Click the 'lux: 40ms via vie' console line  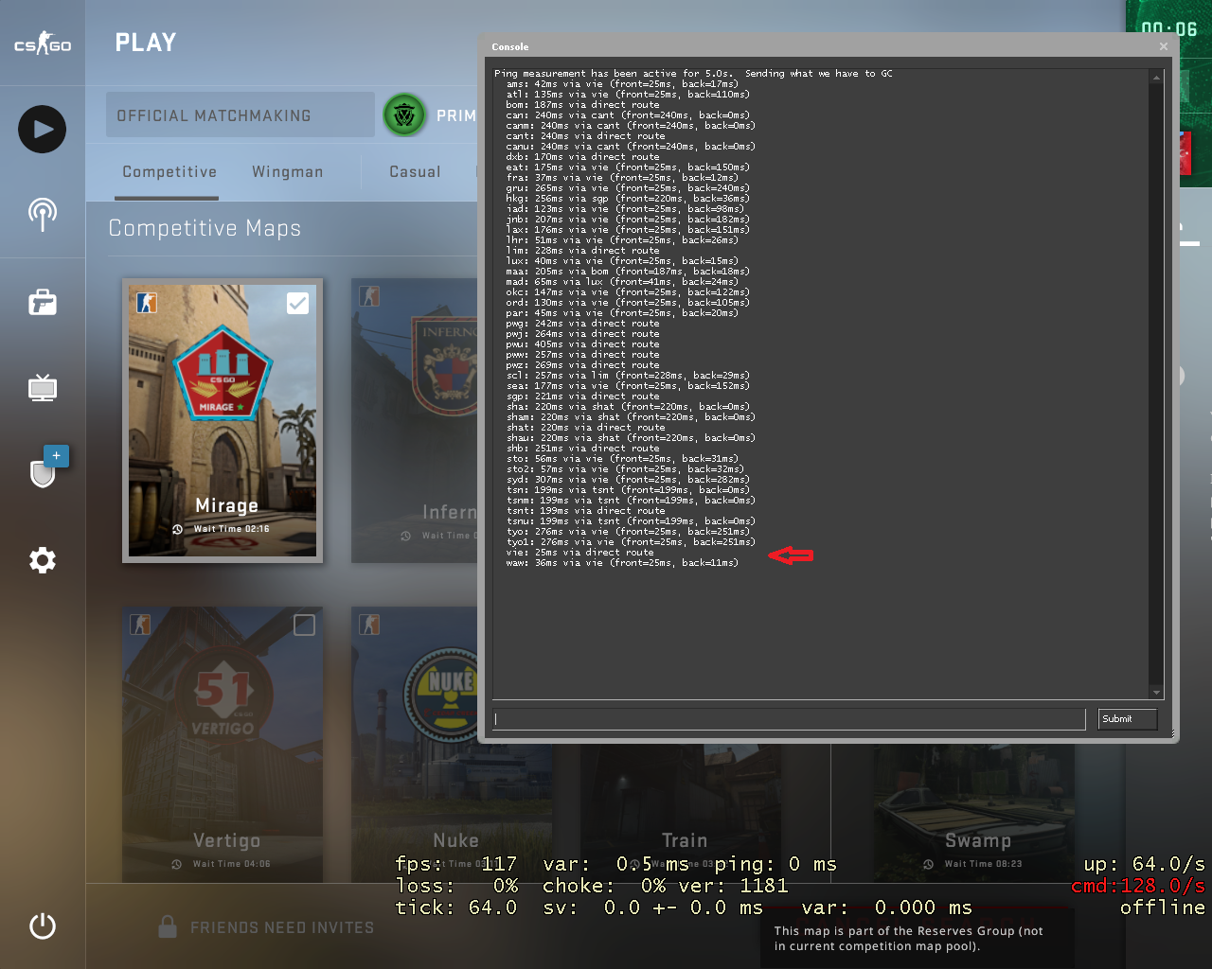click(x=622, y=261)
